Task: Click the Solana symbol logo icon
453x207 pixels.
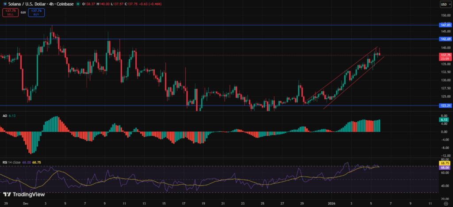Action: tap(5, 4)
